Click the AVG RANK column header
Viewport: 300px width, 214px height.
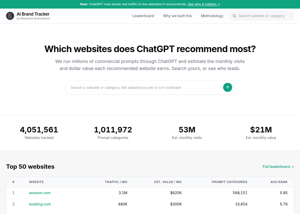(x=279, y=182)
